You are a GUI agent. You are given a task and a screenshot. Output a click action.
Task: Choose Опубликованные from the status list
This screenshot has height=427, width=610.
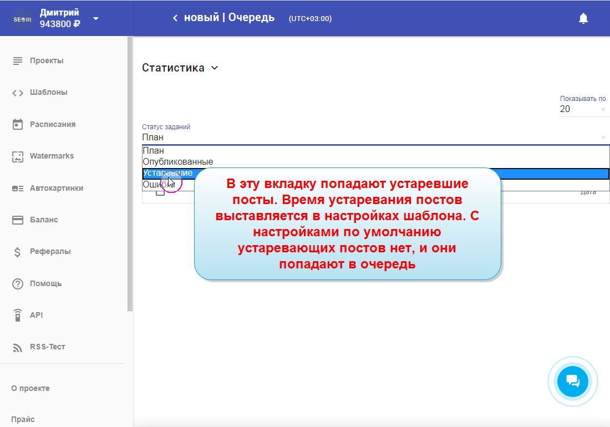pos(178,162)
